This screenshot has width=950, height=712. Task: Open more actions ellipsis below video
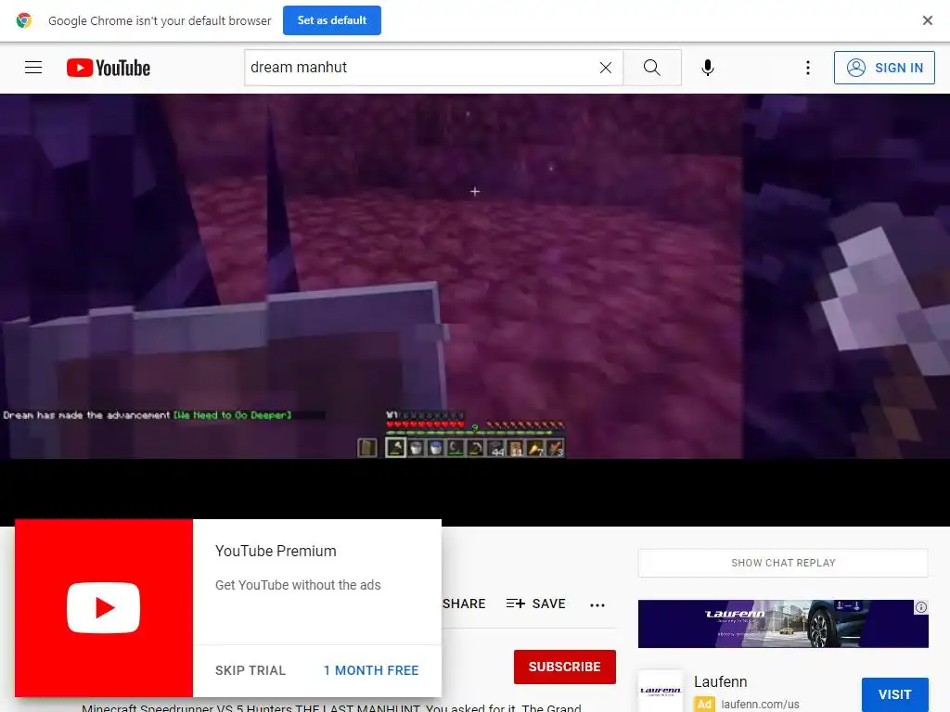tap(597, 604)
